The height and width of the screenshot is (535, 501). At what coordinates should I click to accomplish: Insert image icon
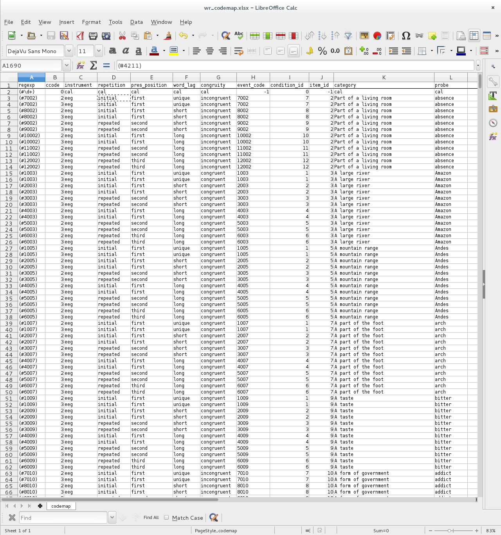pos(364,36)
